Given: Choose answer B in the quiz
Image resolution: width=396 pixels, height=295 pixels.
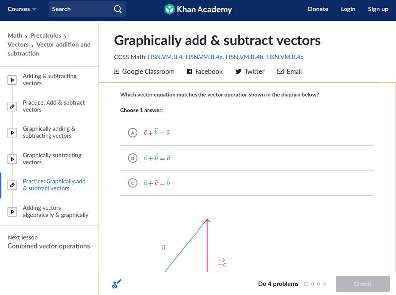Looking at the screenshot, I should tap(133, 158).
